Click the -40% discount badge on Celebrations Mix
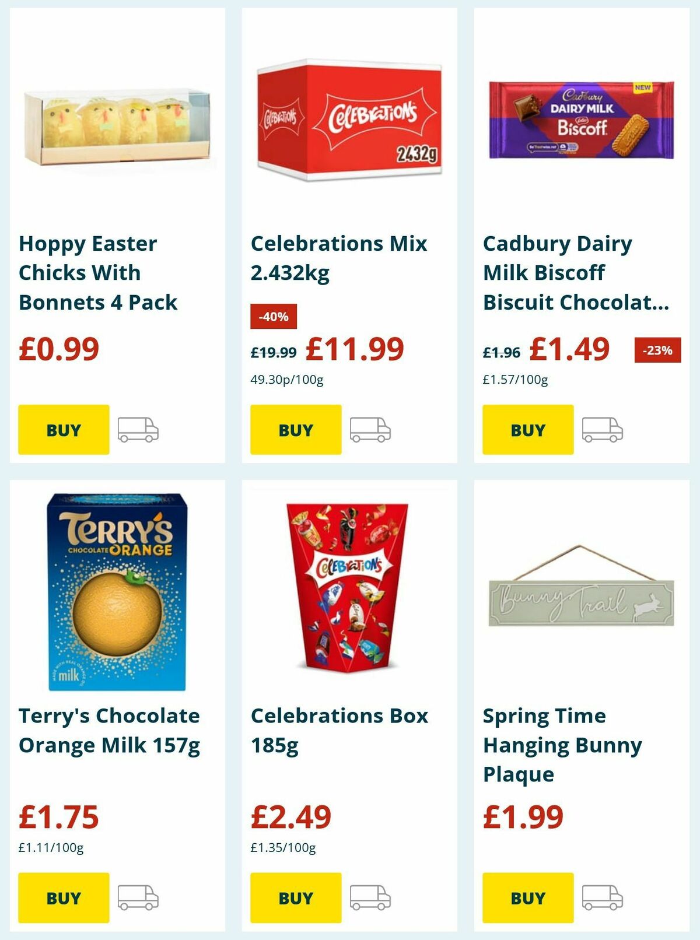Screen dimensions: 700x940 point(274,318)
